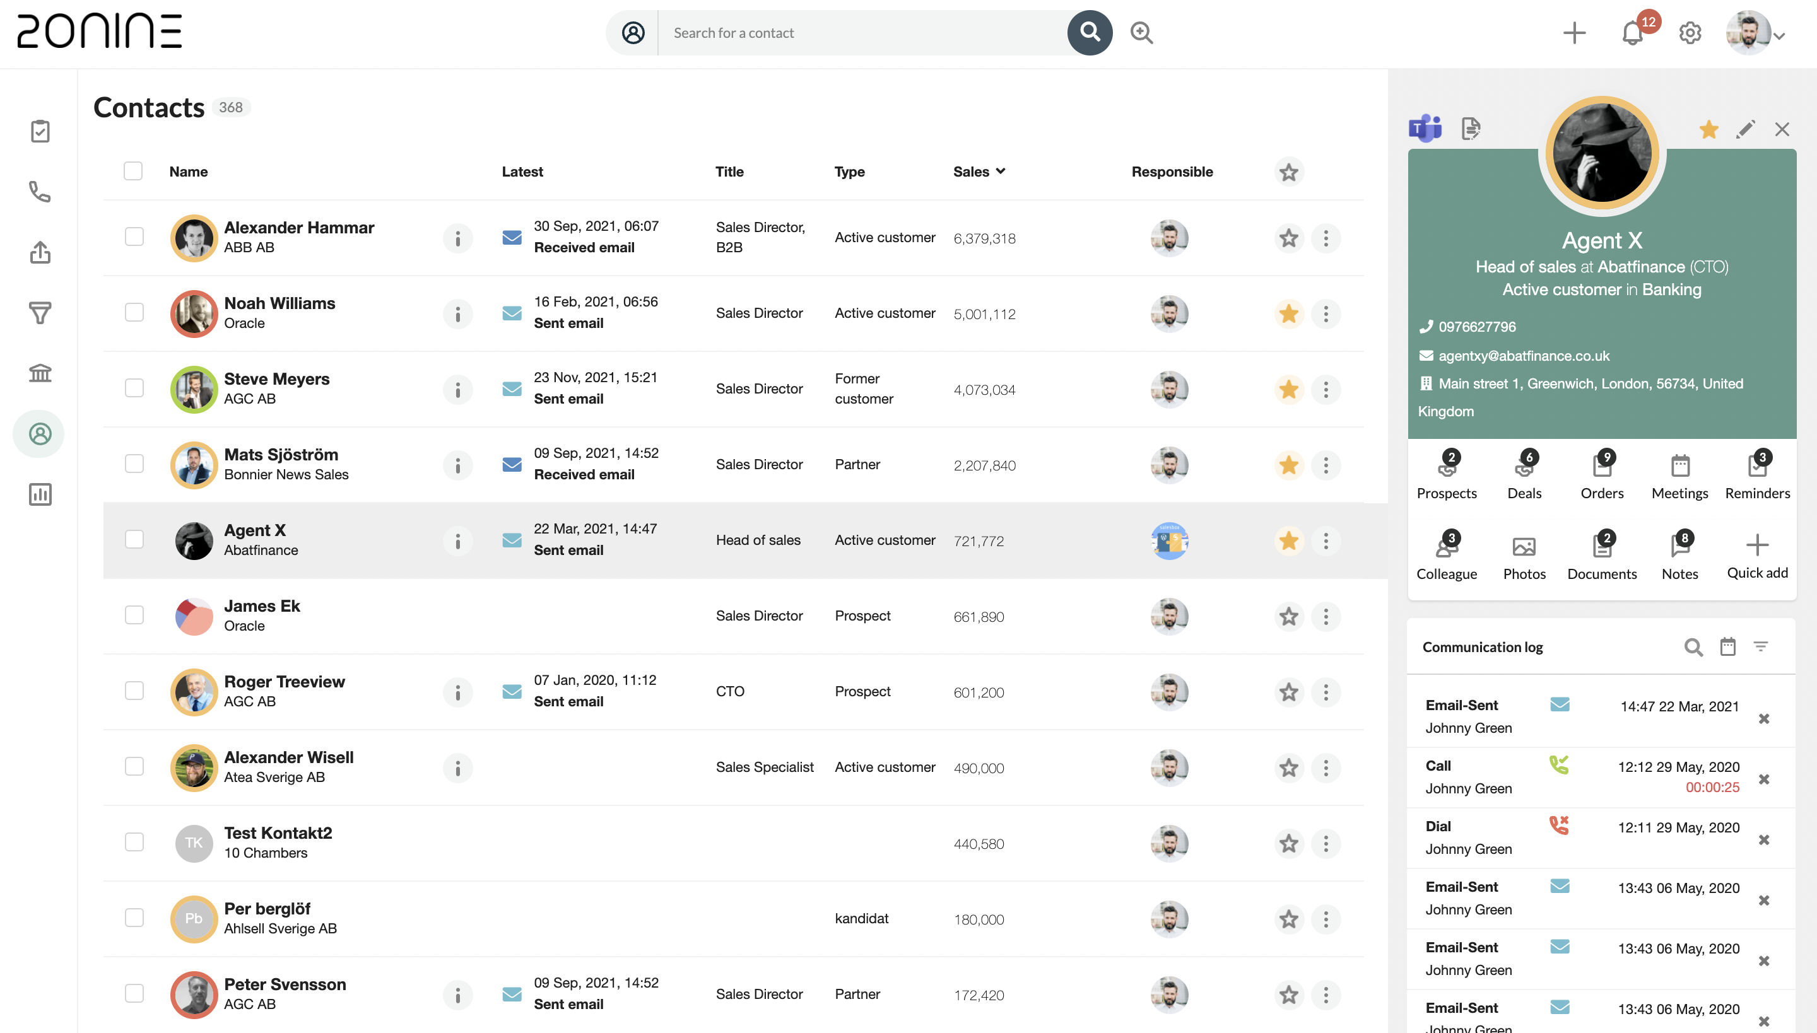Open the Sales column sort dropdown

[x=1001, y=171]
